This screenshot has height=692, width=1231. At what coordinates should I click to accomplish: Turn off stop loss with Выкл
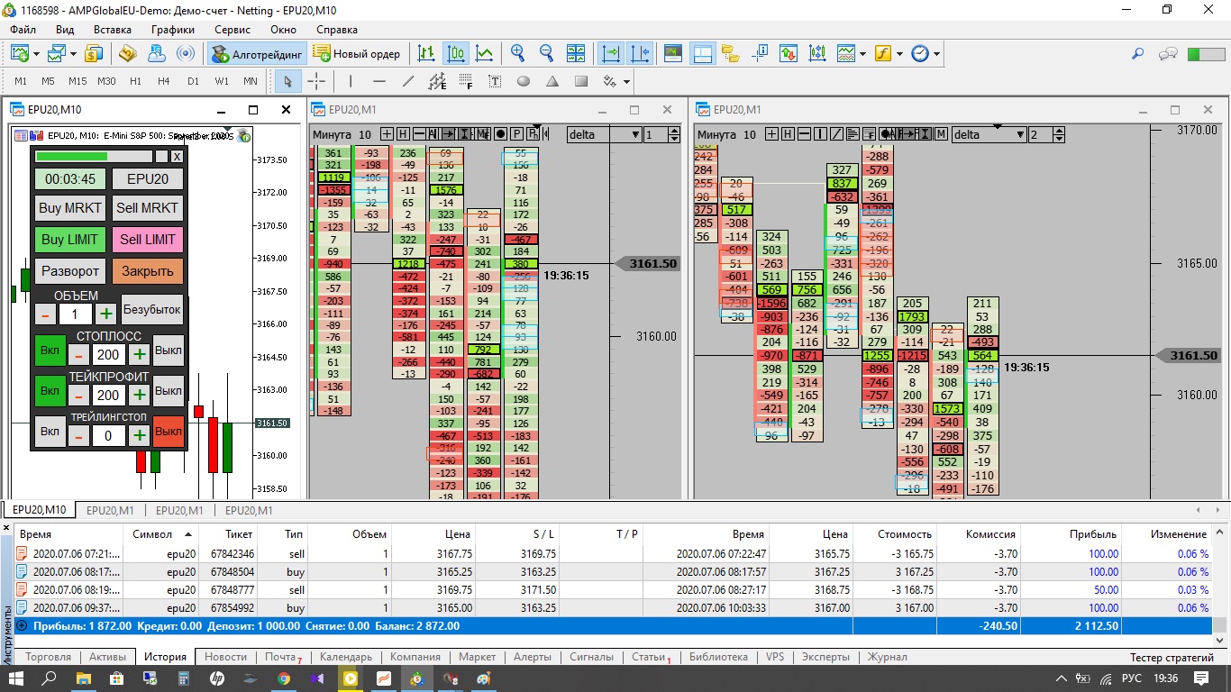click(x=169, y=349)
